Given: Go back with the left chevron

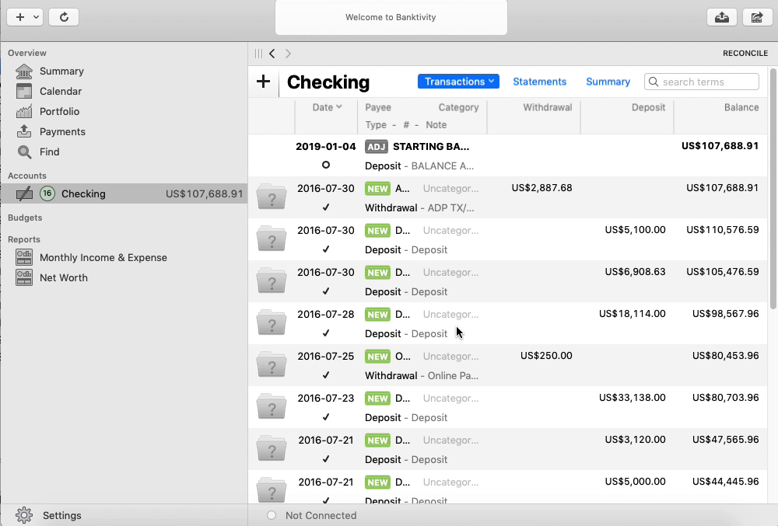Looking at the screenshot, I should [x=272, y=54].
